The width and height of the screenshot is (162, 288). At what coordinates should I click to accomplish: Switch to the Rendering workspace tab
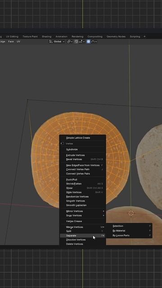(77, 36)
